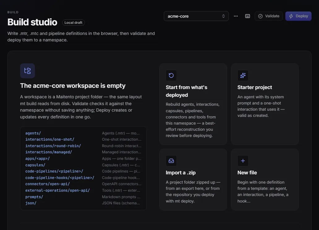The height and width of the screenshot is (230, 319).
Task: Select the Import a .zip card
Action: (x=193, y=179)
